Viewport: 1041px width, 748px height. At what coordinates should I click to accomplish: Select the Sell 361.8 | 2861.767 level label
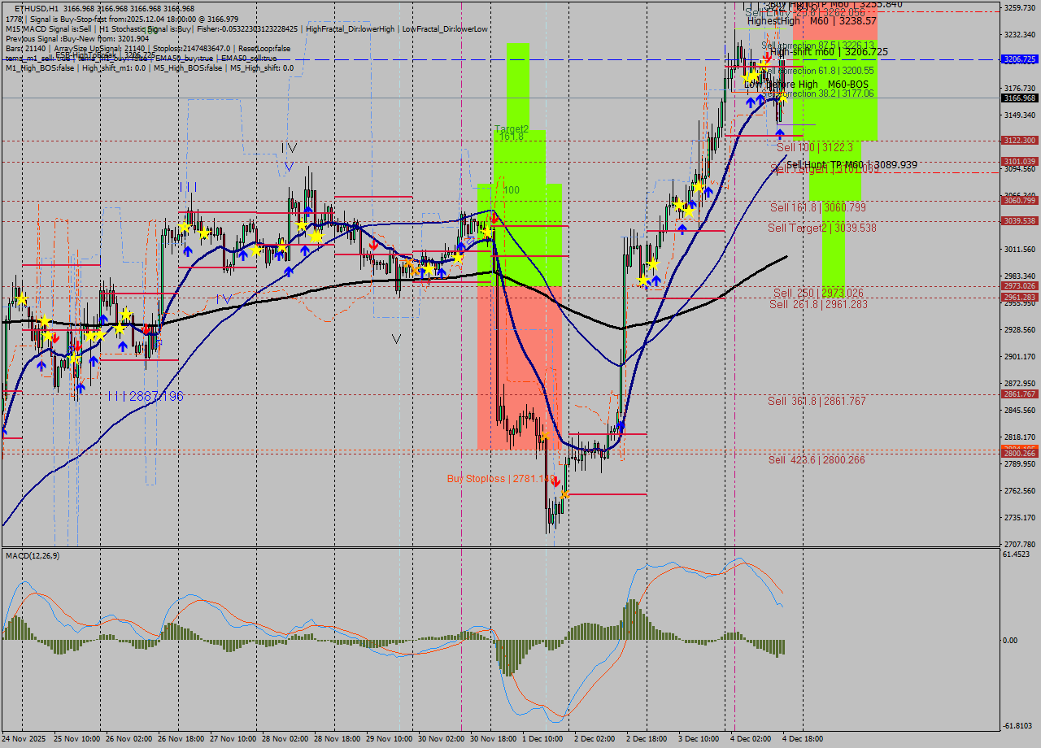click(817, 401)
